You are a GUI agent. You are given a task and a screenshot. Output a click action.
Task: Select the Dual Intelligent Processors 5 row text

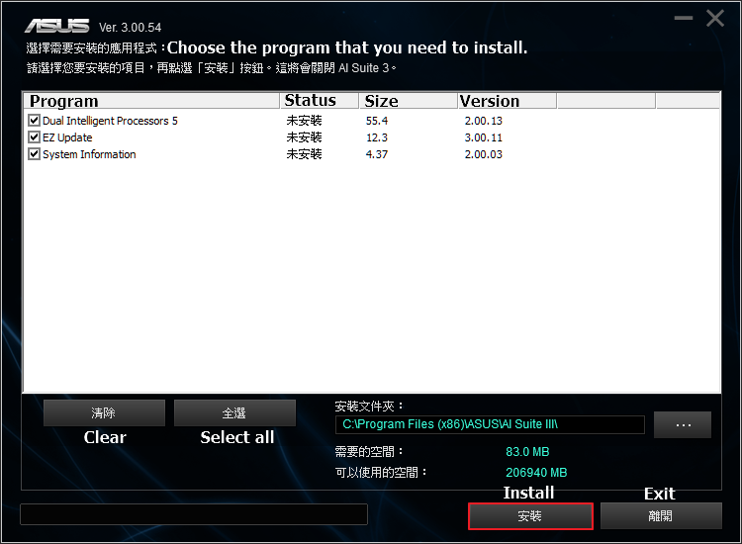[x=110, y=121]
